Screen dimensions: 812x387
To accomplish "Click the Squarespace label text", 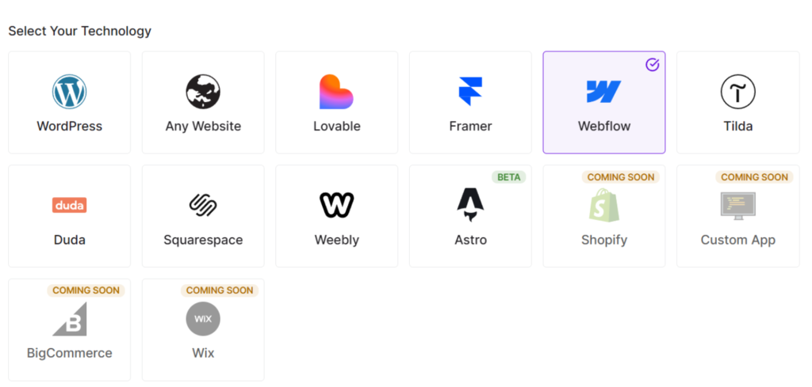I will [203, 240].
